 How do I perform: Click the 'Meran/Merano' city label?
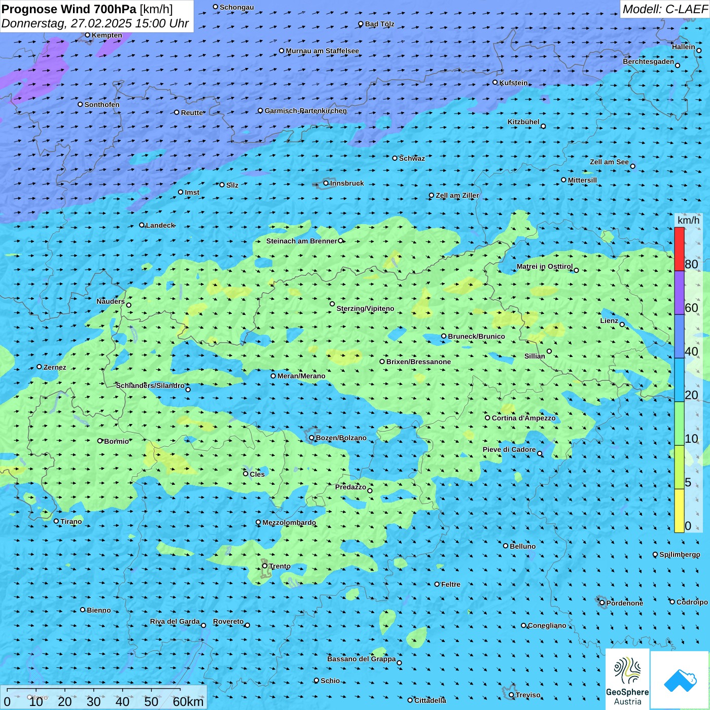301,376
